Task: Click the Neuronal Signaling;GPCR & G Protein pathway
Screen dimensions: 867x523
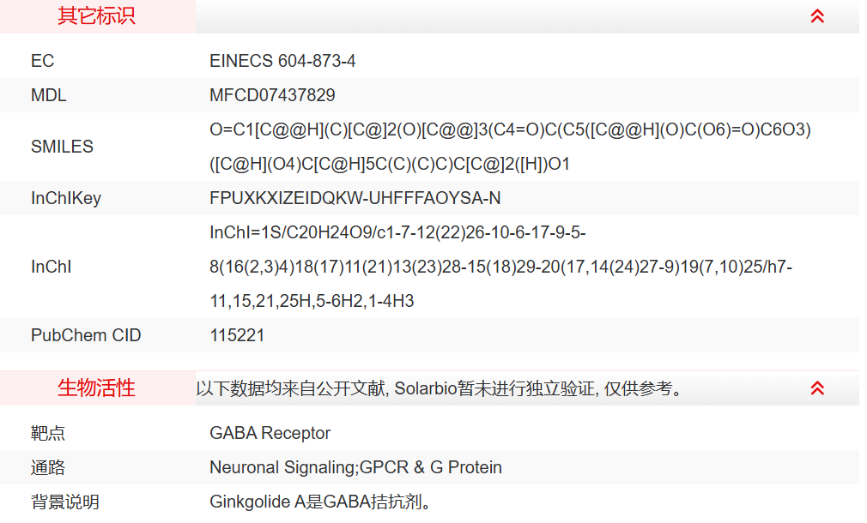Action: [x=355, y=467]
